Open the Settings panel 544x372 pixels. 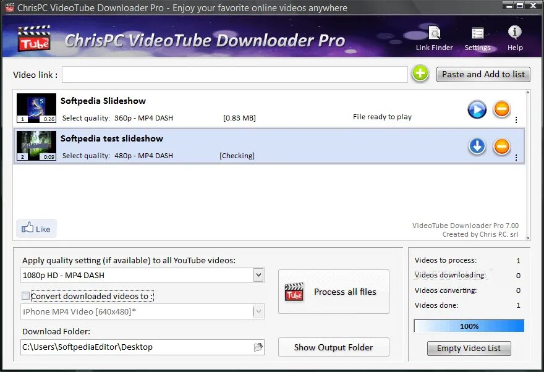477,38
